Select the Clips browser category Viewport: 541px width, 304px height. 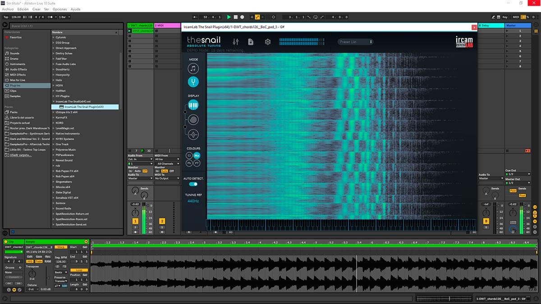13,91
